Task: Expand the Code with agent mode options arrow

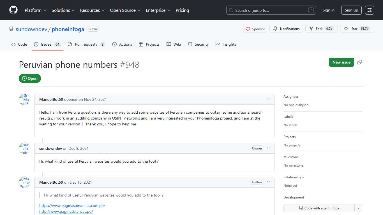Action: (358, 208)
